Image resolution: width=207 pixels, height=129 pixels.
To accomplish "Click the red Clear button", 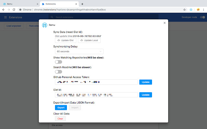I will [60, 119].
